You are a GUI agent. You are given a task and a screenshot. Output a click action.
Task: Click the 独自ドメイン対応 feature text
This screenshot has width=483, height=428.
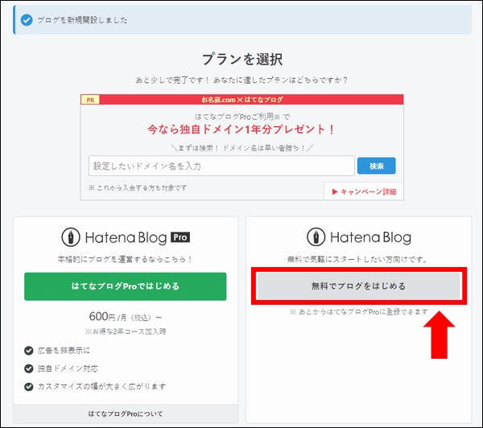[x=68, y=368]
